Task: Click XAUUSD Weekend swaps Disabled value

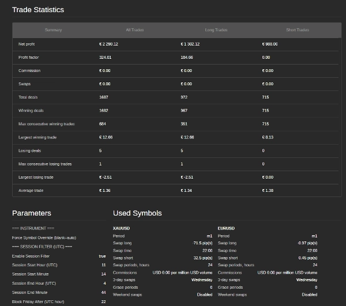Action: tap(204, 294)
